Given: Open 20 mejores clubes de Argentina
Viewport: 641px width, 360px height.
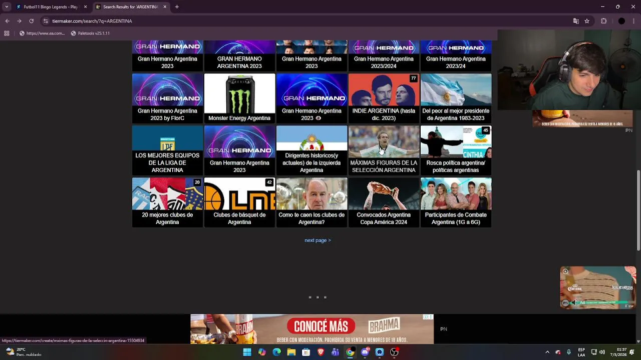Looking at the screenshot, I should click(167, 202).
